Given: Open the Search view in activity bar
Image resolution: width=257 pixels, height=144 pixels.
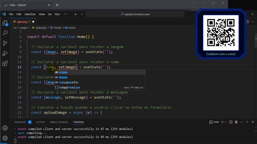Looking at the screenshot, I should tap(5, 33).
